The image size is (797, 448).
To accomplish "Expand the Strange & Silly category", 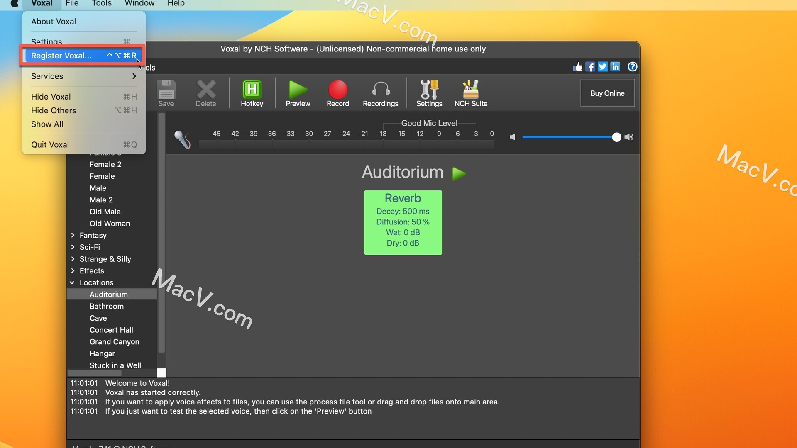I will tap(73, 259).
